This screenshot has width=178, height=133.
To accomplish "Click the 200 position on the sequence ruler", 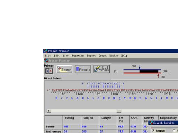I will (150, 94).
